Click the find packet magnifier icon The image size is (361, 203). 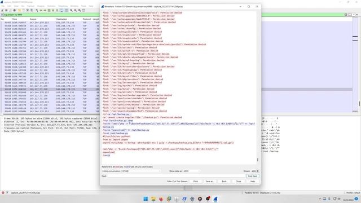click(x=37, y=10)
